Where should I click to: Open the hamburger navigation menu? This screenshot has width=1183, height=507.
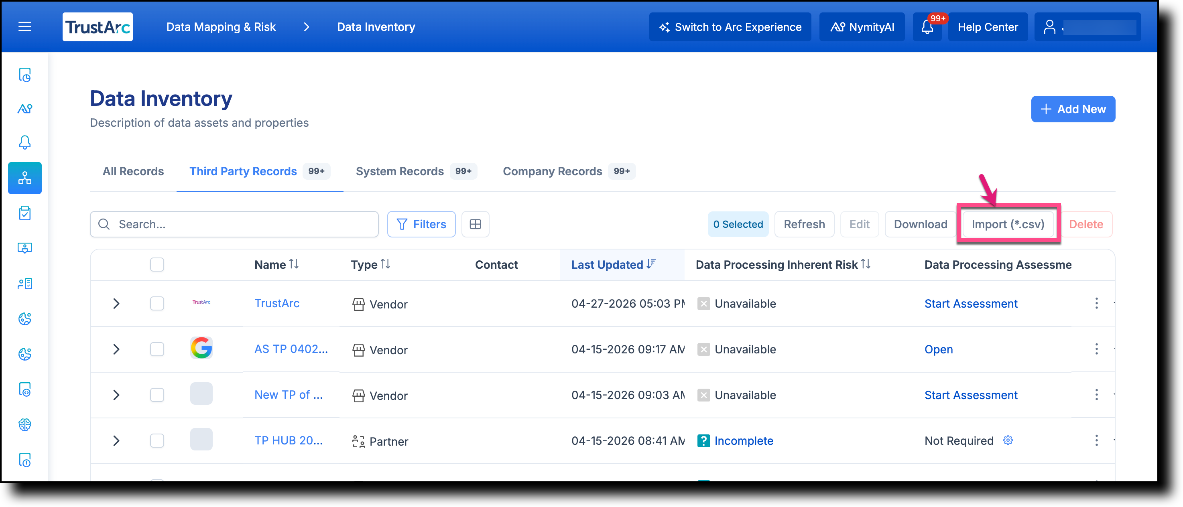25,27
